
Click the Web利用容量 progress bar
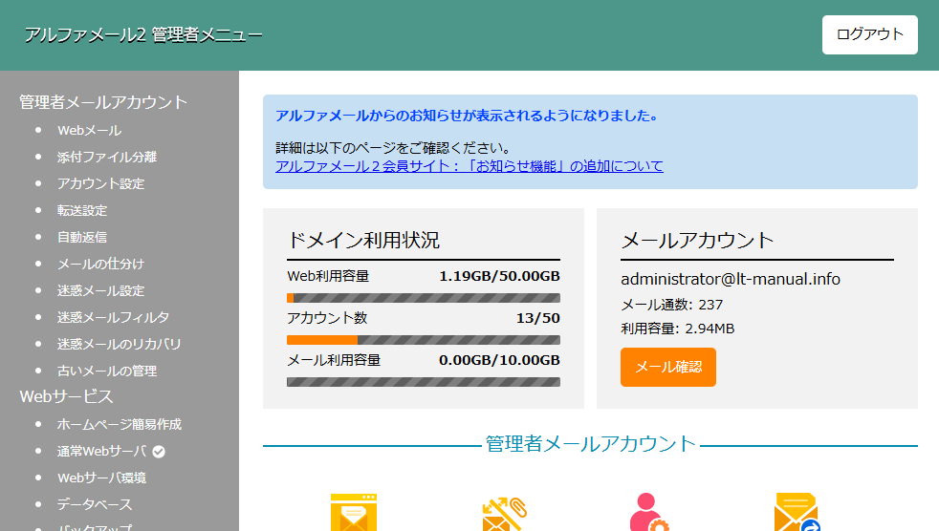click(424, 298)
